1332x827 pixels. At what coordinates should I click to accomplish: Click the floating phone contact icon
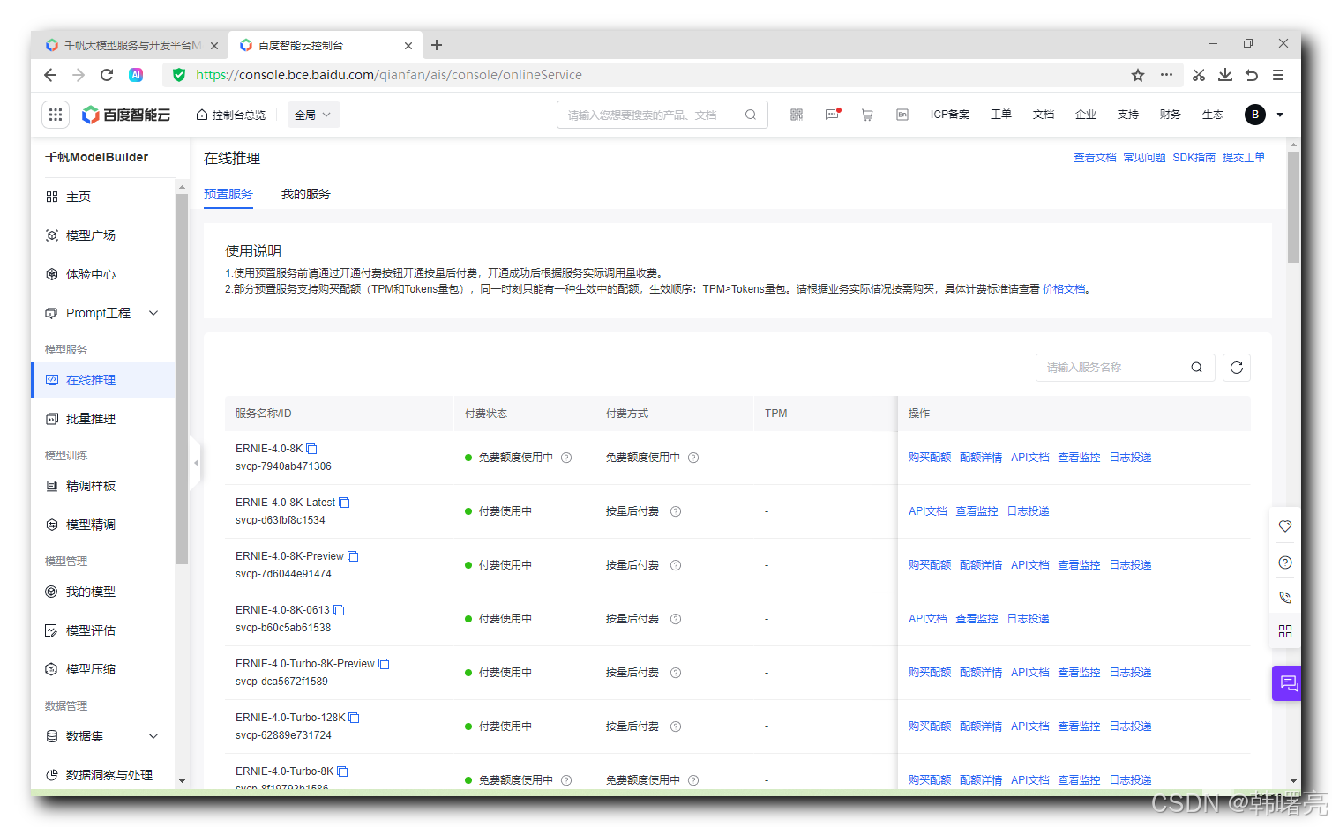[x=1285, y=597]
